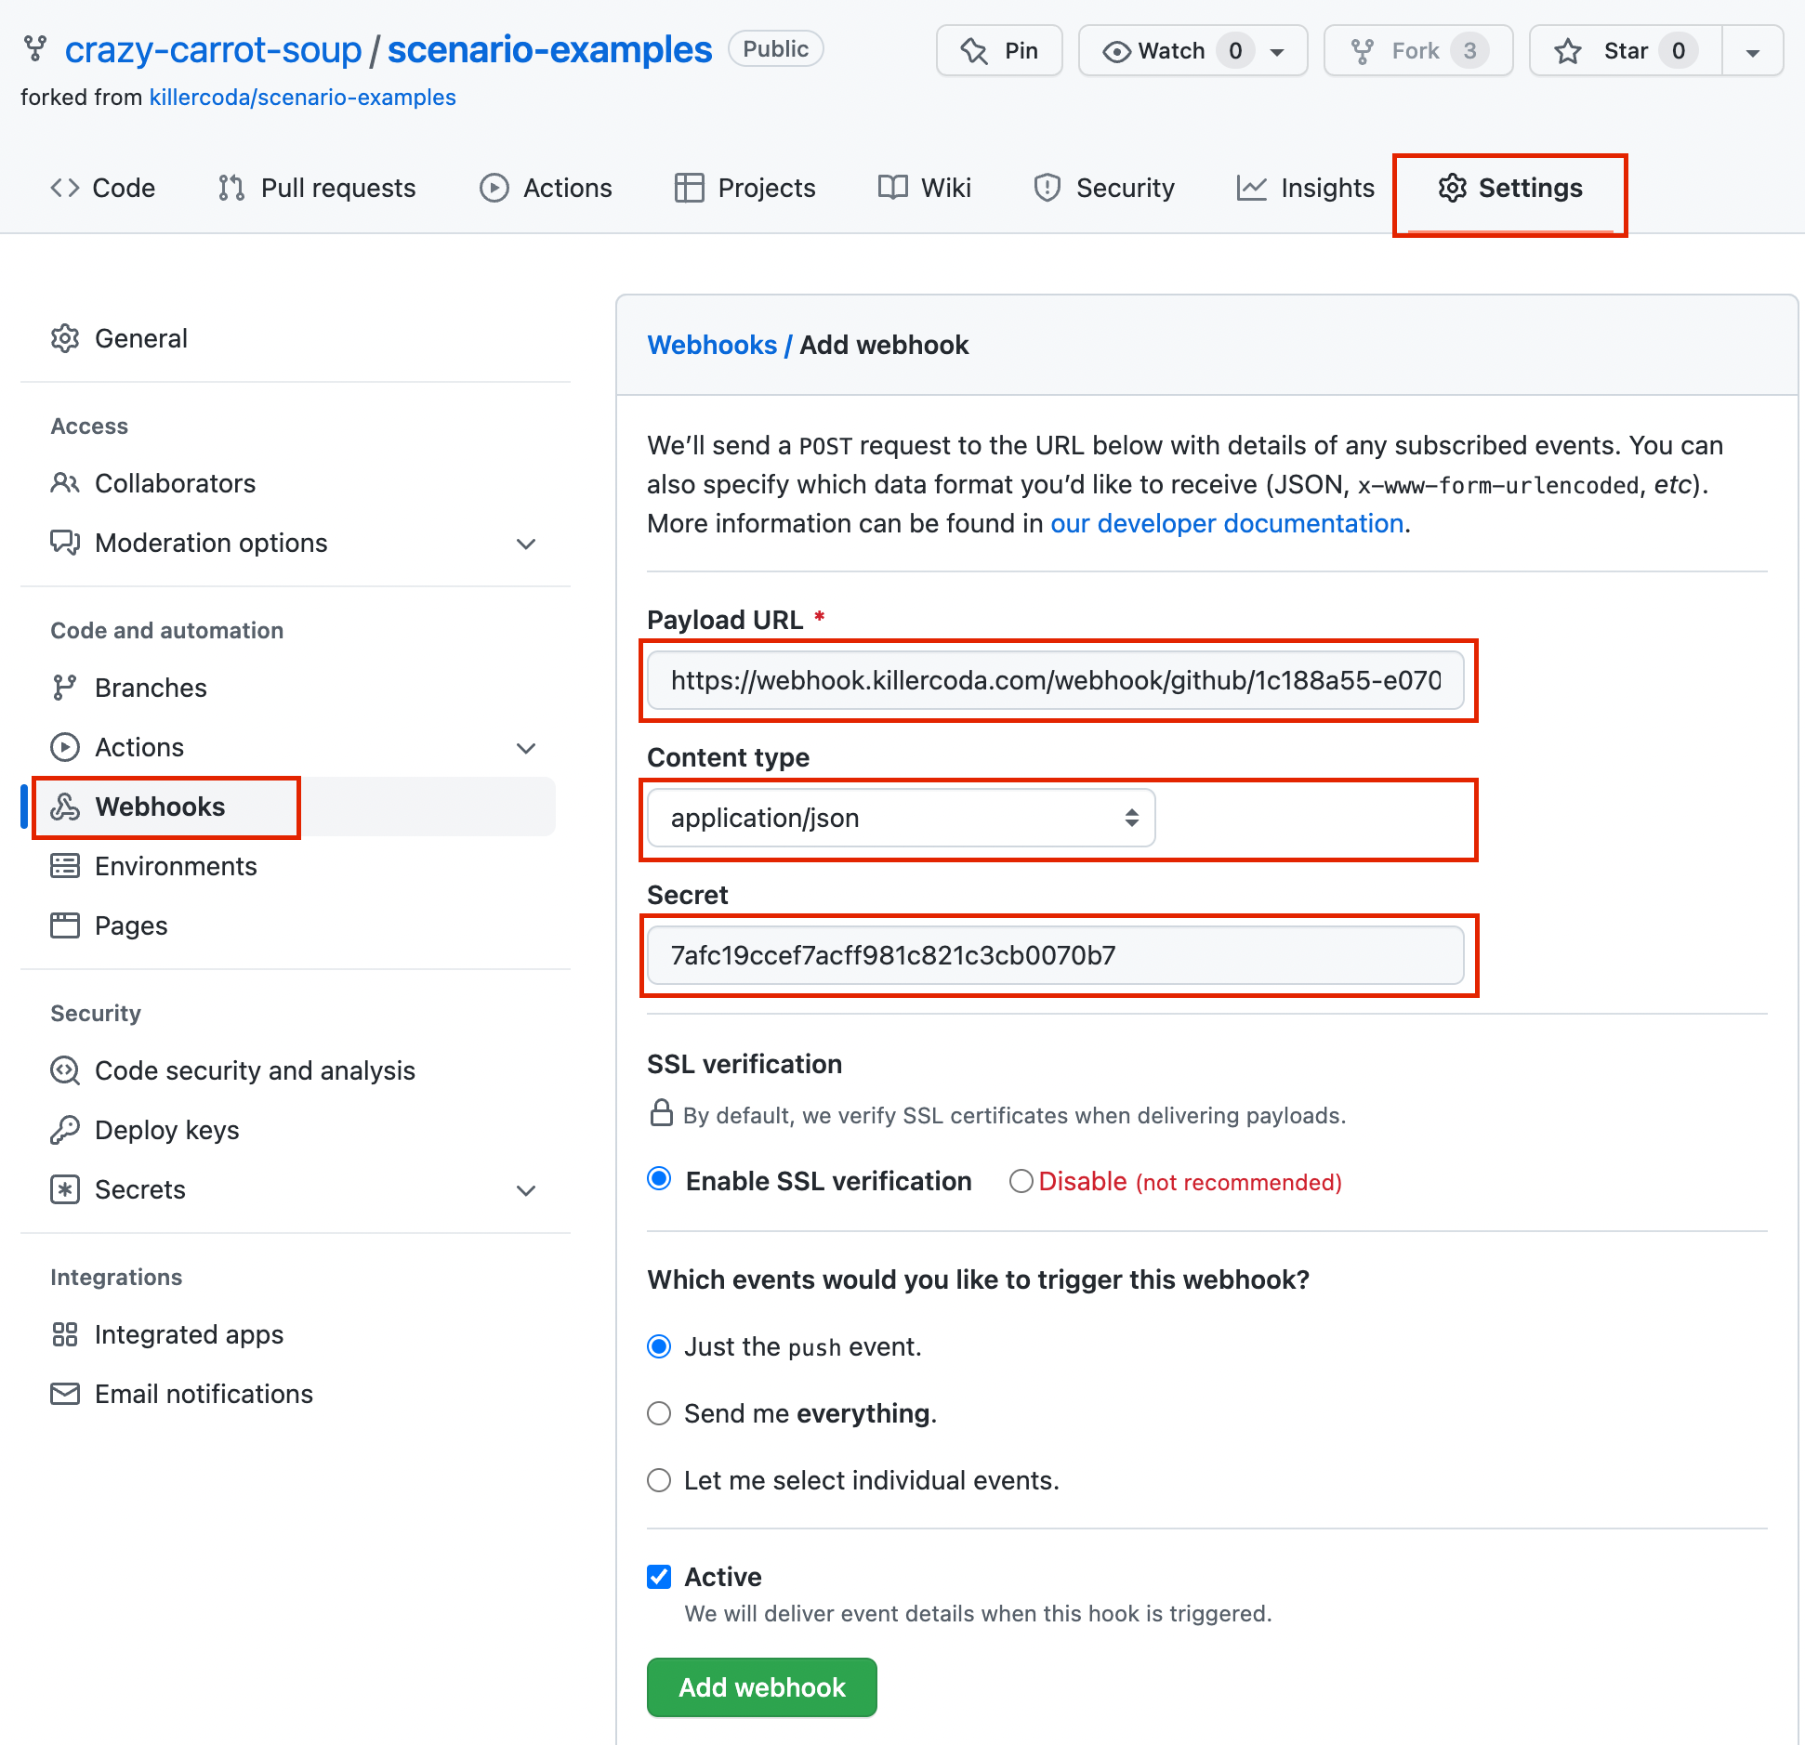1805x1745 pixels.
Task: Click the Branches icon in sidebar
Action: [x=65, y=688]
